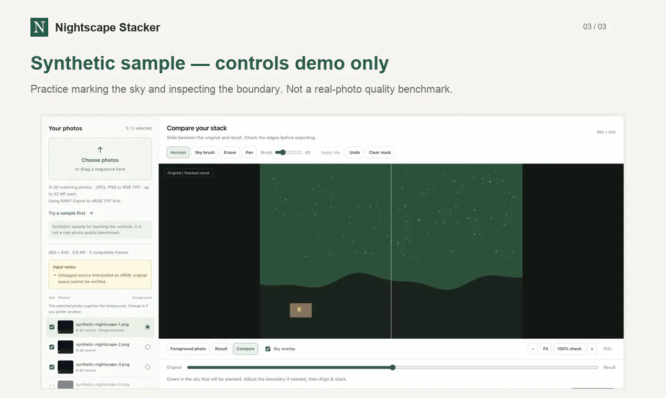666x398 pixels.
Task: Click the 100% check button
Action: tap(570, 349)
